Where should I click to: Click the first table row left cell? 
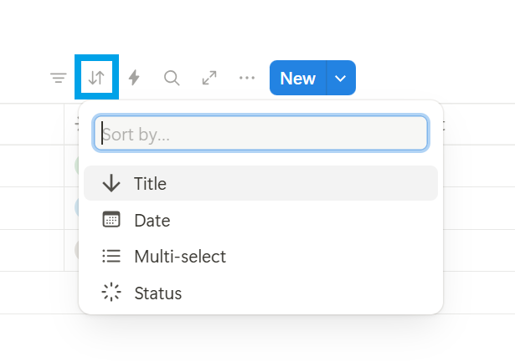[32, 166]
